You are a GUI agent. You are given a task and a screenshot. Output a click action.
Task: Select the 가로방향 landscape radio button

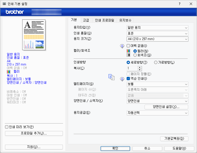tap(156, 63)
